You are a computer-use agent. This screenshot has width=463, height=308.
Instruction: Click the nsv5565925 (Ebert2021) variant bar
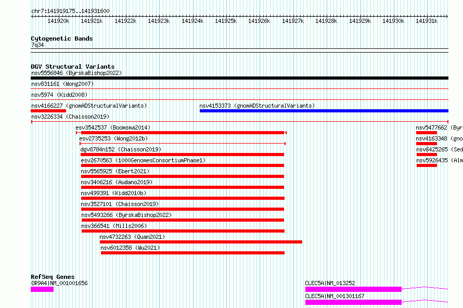point(183,176)
